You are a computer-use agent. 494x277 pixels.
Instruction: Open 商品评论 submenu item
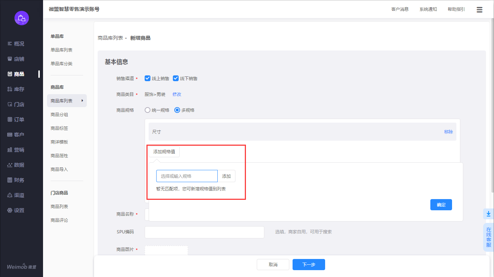pos(59,220)
